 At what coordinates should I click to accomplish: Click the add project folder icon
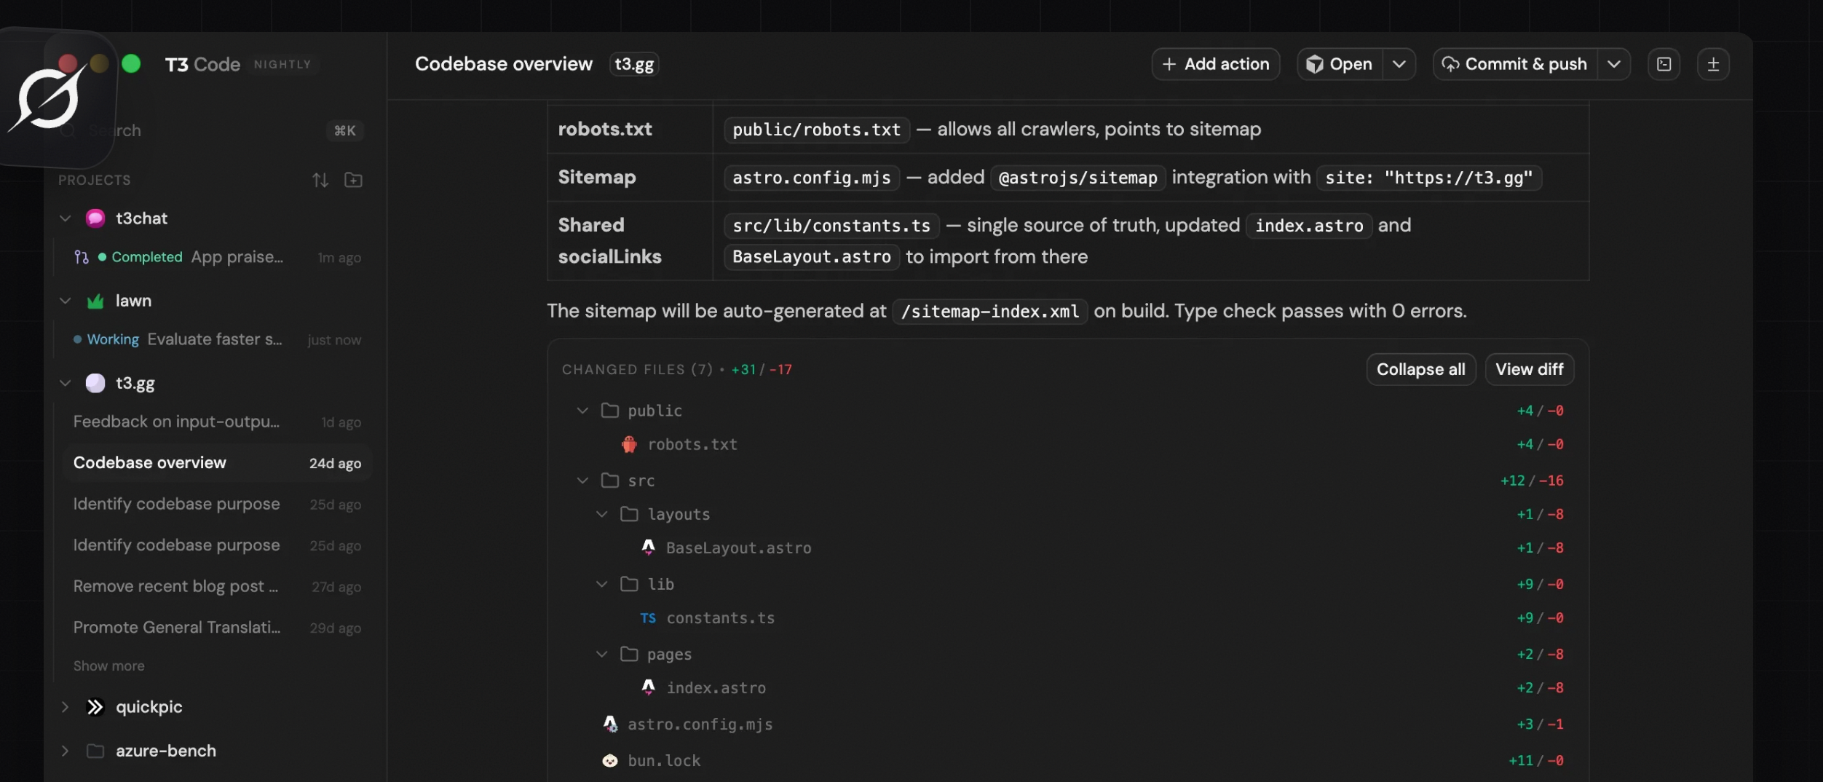click(353, 180)
